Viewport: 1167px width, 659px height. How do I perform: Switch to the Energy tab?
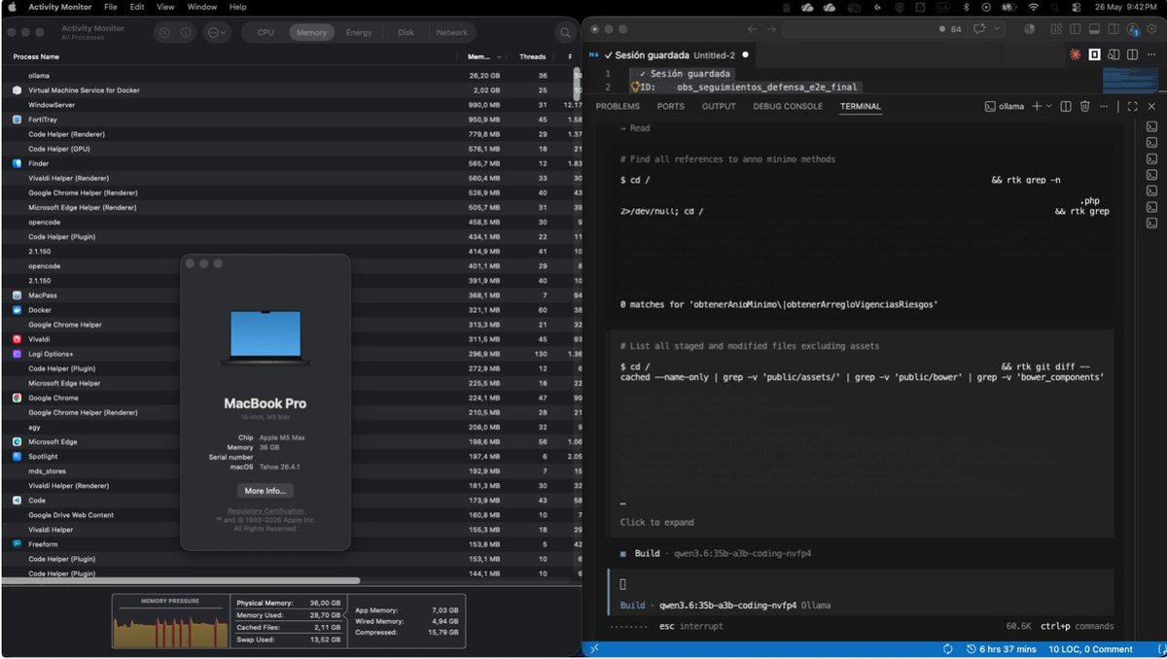pyautogui.click(x=359, y=32)
